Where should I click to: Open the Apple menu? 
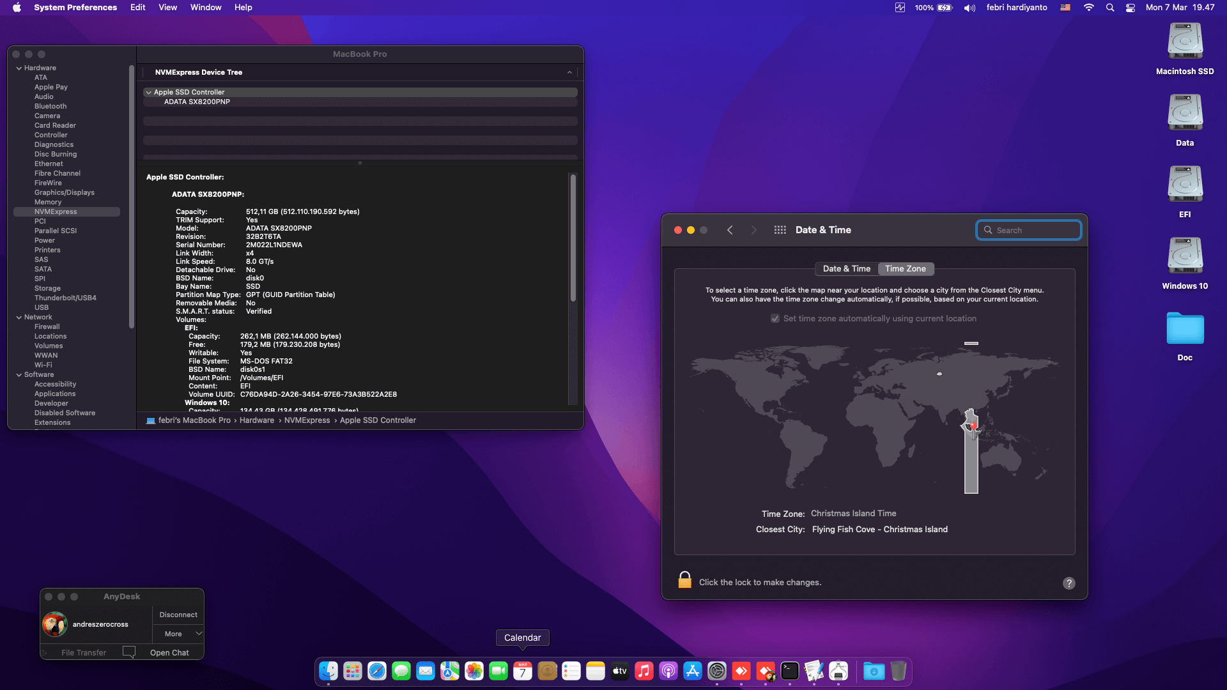pyautogui.click(x=17, y=8)
